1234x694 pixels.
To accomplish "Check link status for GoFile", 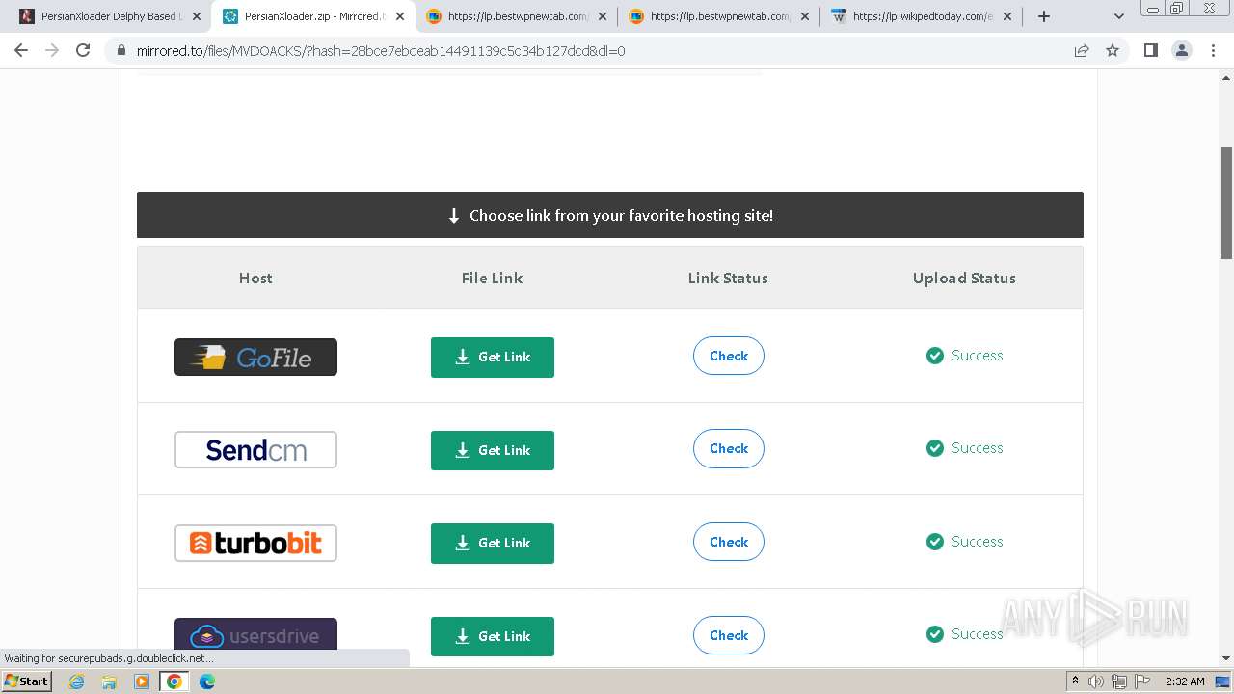I will (729, 356).
